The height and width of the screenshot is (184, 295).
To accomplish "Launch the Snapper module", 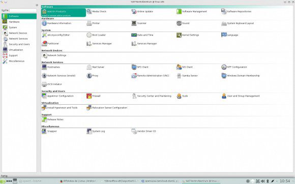I will [x=49, y=131].
